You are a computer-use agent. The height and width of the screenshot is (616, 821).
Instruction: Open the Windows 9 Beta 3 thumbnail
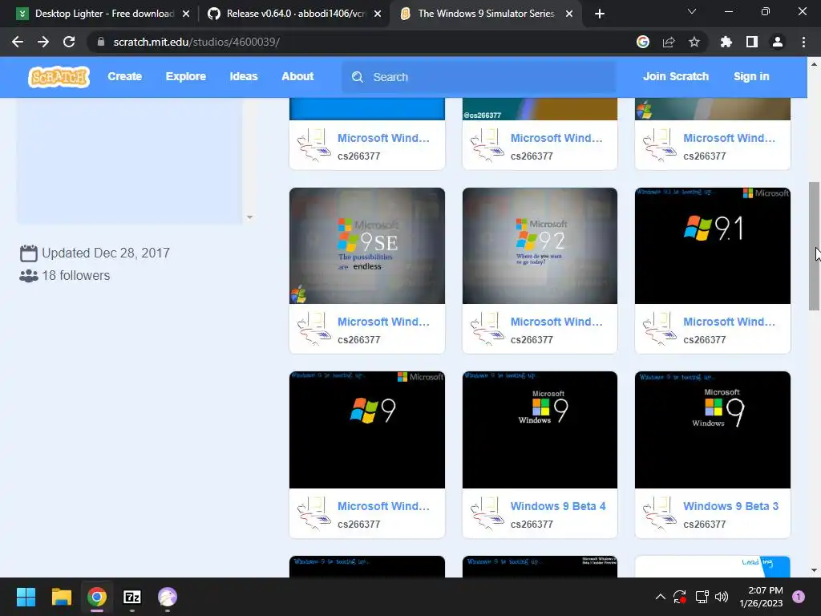pyautogui.click(x=713, y=430)
